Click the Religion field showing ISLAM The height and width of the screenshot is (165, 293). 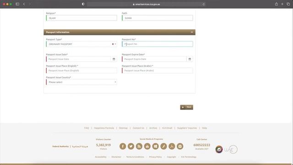pos(81,18)
